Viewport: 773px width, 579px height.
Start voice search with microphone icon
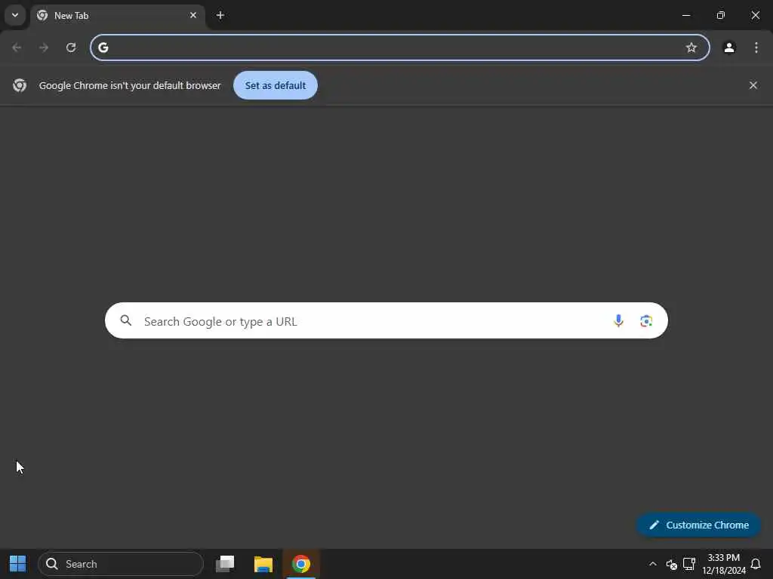tap(618, 321)
